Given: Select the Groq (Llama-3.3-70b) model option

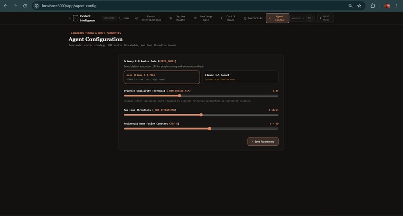Looking at the screenshot, I should 162,77.
